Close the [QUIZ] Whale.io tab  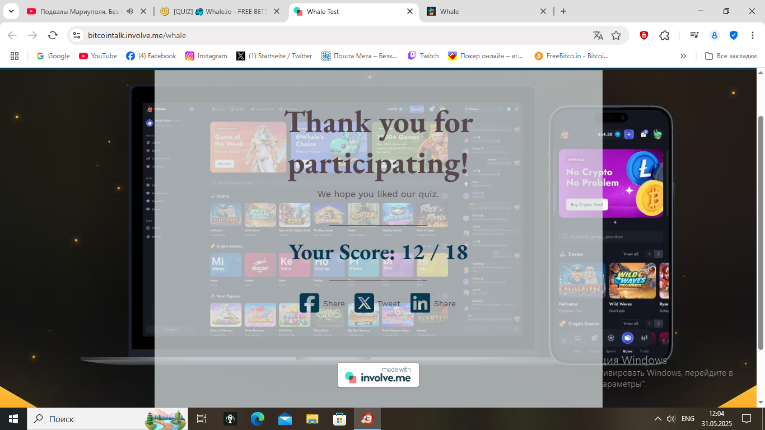[x=277, y=11]
